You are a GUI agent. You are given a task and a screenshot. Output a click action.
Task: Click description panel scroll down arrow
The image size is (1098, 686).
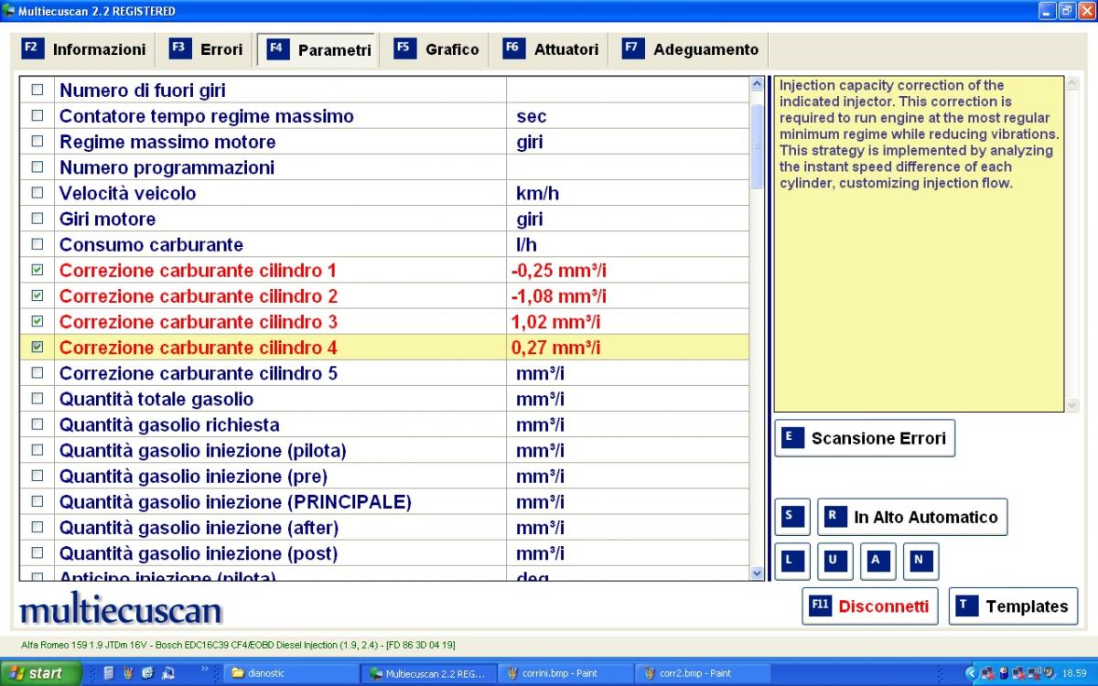[1072, 404]
